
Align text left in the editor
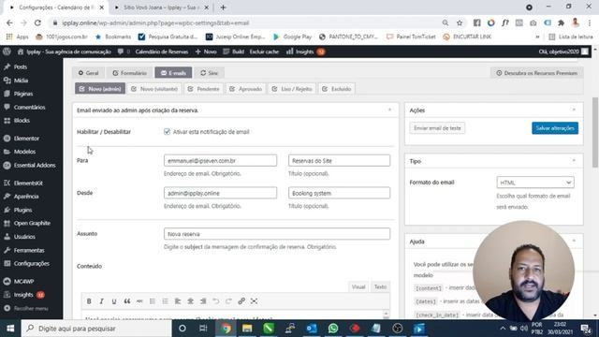178,301
